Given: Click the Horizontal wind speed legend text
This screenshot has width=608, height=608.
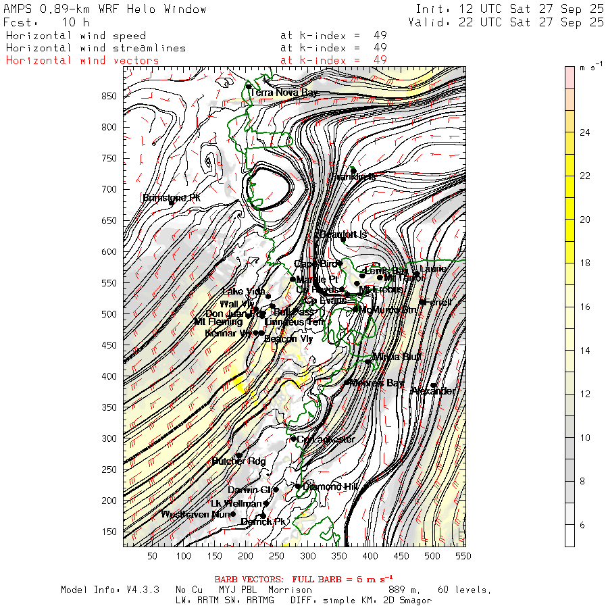Looking at the screenshot, I should point(76,36).
